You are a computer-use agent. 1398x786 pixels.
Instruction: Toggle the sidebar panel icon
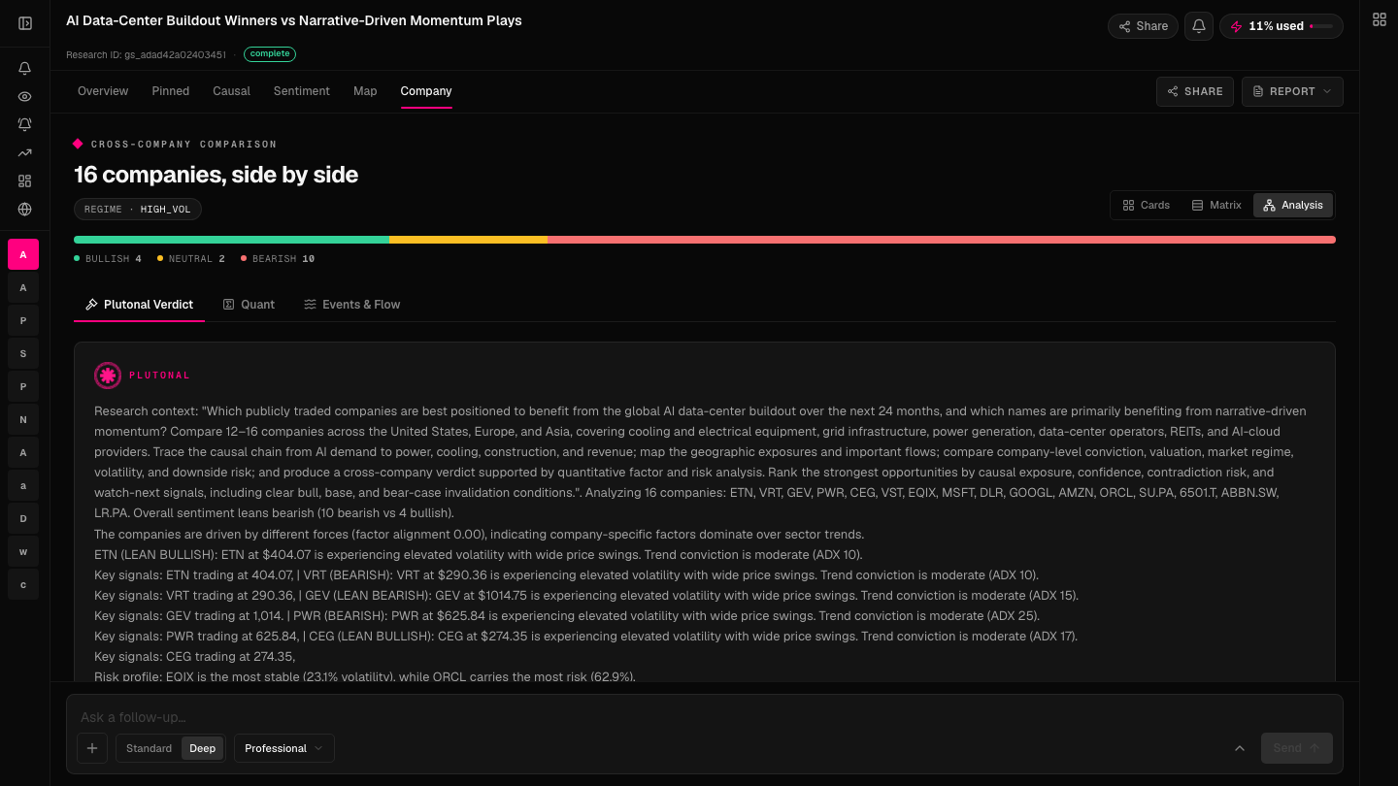(25, 23)
